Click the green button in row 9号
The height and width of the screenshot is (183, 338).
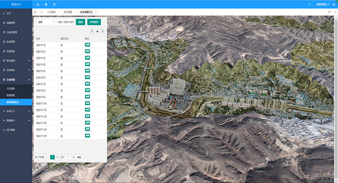pyautogui.click(x=87, y=97)
